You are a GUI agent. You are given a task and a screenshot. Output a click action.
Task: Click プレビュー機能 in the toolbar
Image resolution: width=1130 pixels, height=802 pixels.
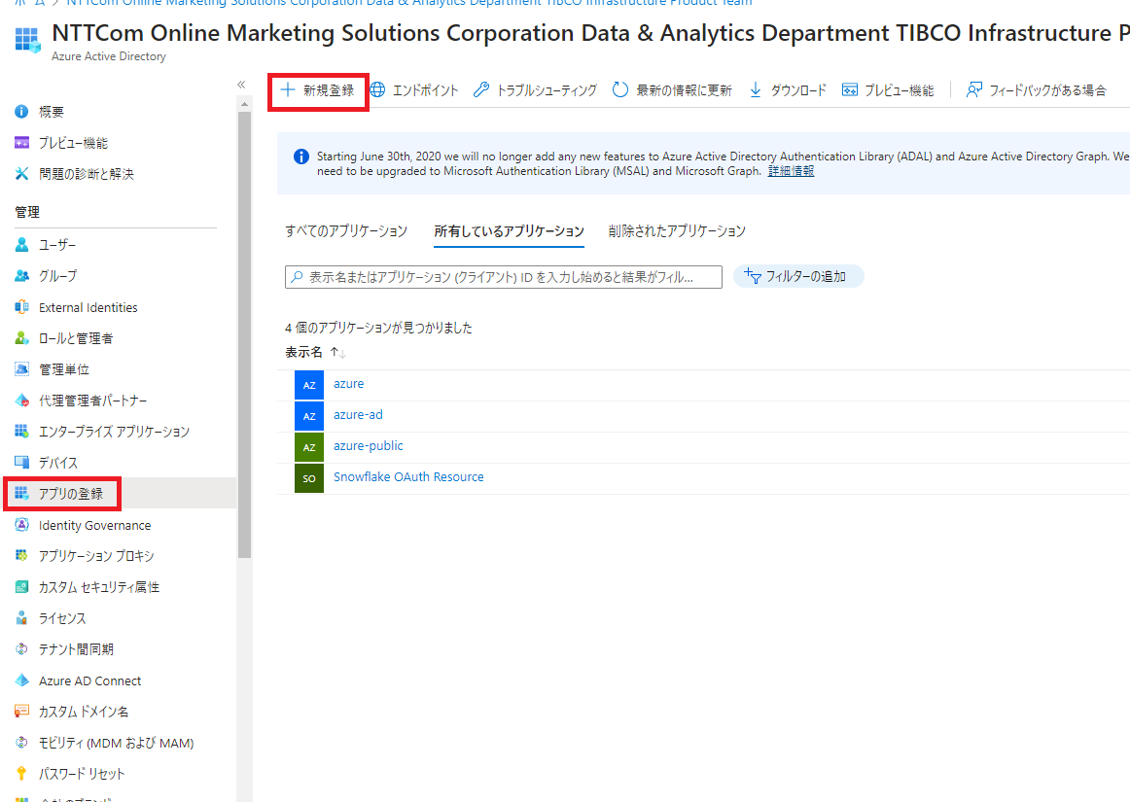point(888,90)
